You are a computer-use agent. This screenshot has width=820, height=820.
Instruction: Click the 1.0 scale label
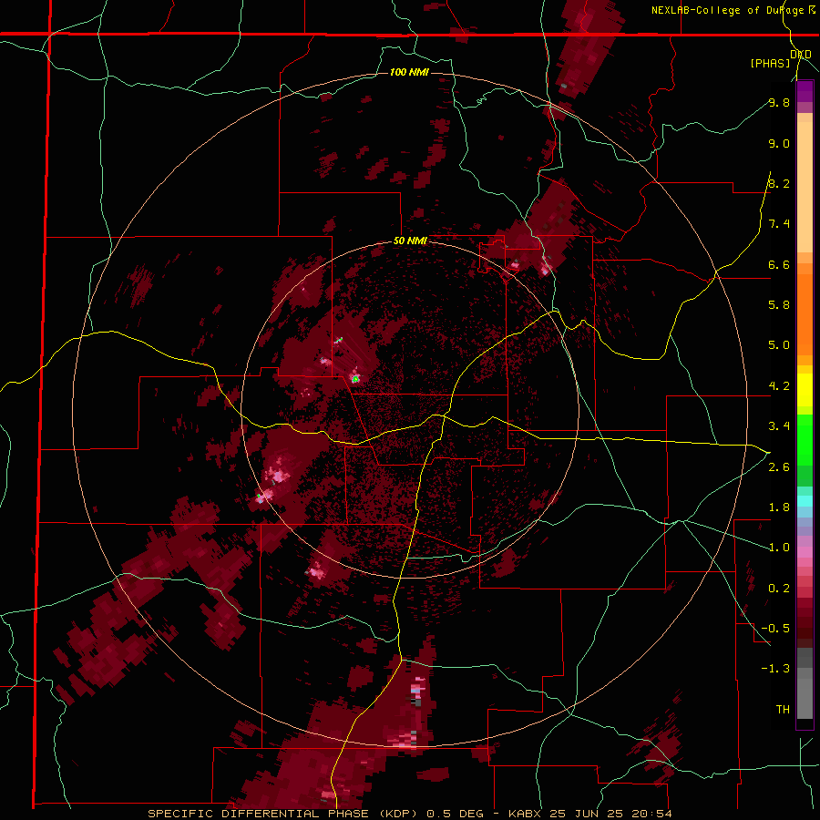coord(779,548)
